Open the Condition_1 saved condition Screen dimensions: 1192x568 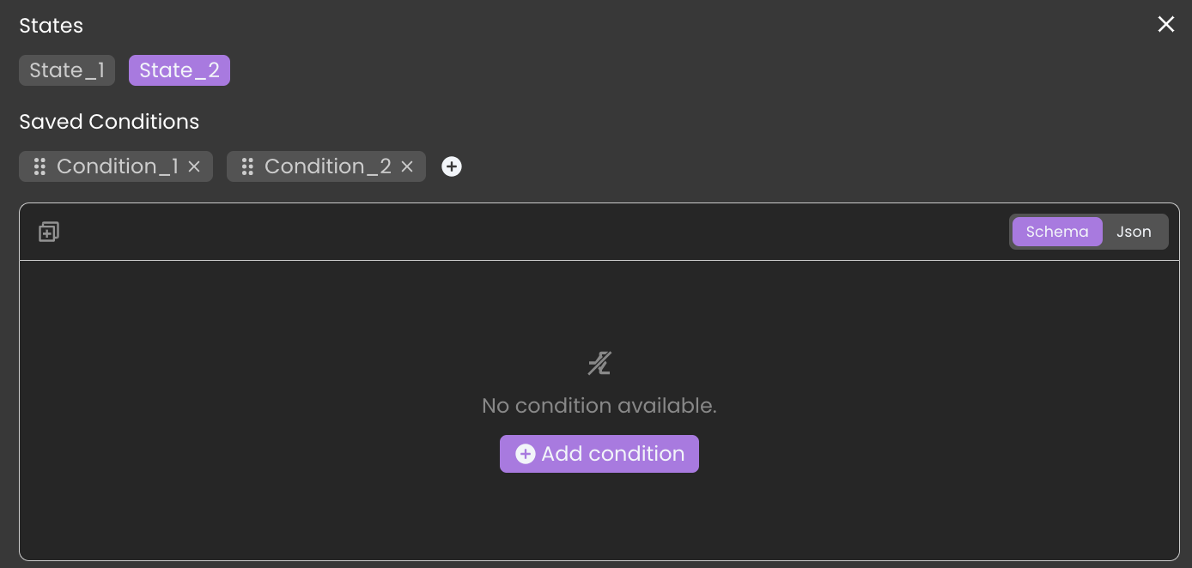(x=118, y=166)
